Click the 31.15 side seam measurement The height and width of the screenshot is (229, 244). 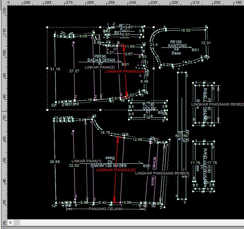pyautogui.click(x=55, y=69)
